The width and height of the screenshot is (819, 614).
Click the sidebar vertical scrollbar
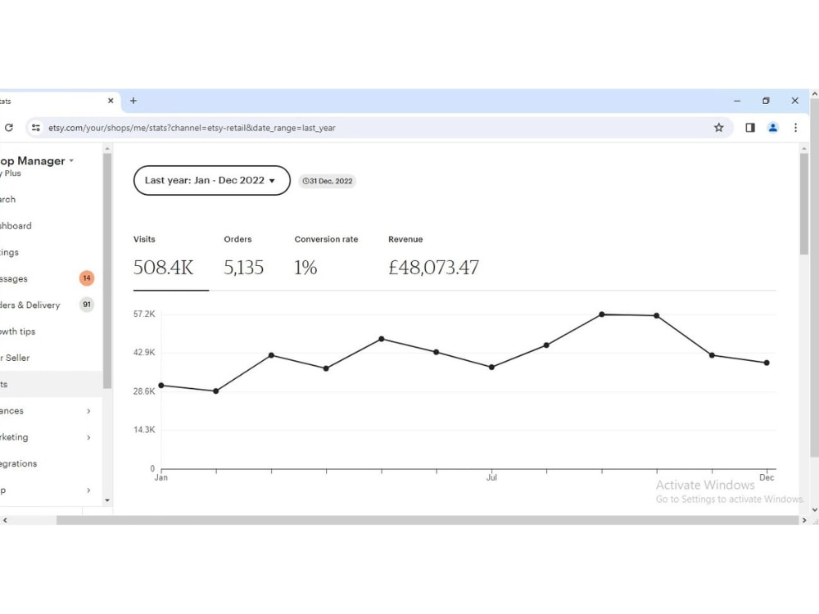click(107, 271)
